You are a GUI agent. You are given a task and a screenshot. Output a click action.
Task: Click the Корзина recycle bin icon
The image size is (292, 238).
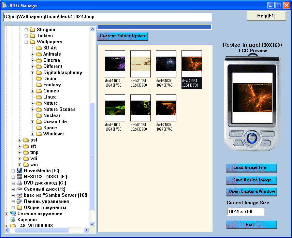click(13, 220)
